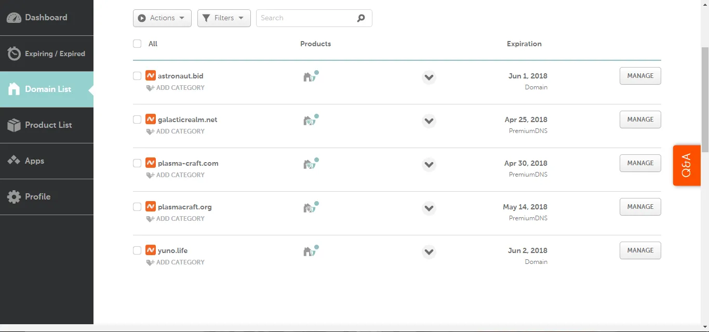Image resolution: width=709 pixels, height=332 pixels.
Task: Click Namecheap logo icon beside yuno.life
Action: (151, 250)
